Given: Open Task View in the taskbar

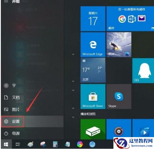Looking at the screenshot, I should tap(18, 144).
